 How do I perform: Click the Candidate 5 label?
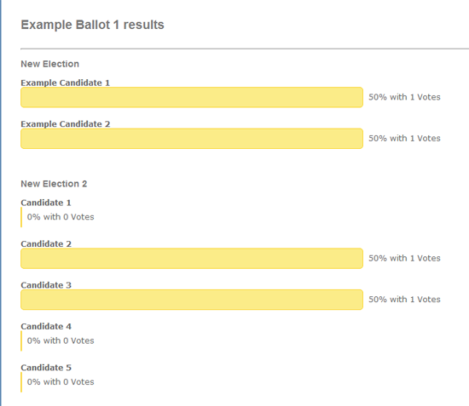click(x=46, y=368)
